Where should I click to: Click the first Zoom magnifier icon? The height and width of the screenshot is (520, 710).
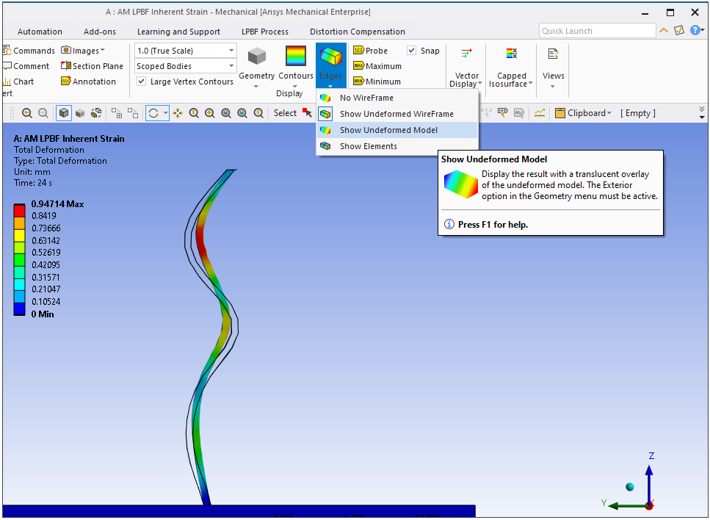coord(194,113)
